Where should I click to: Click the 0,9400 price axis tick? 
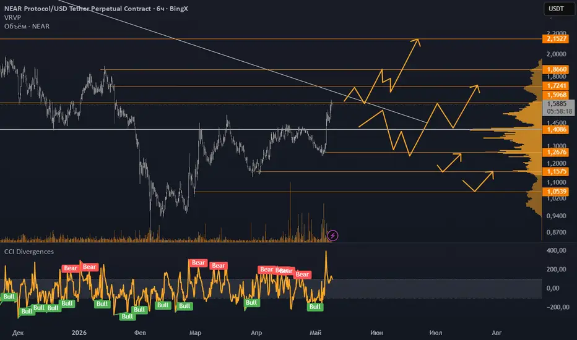(x=557, y=216)
